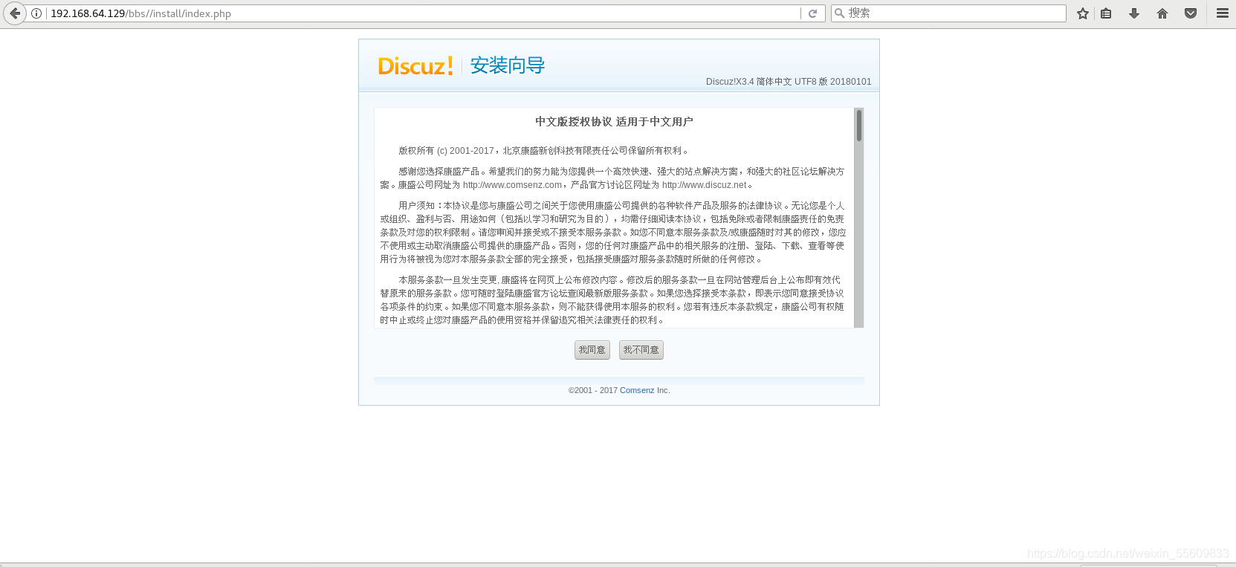Save page to Pocket icon
Viewport: 1236px width, 567px height.
tap(1191, 13)
